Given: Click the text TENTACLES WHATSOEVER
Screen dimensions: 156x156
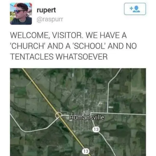Looking at the screenshot, I should (59, 57).
